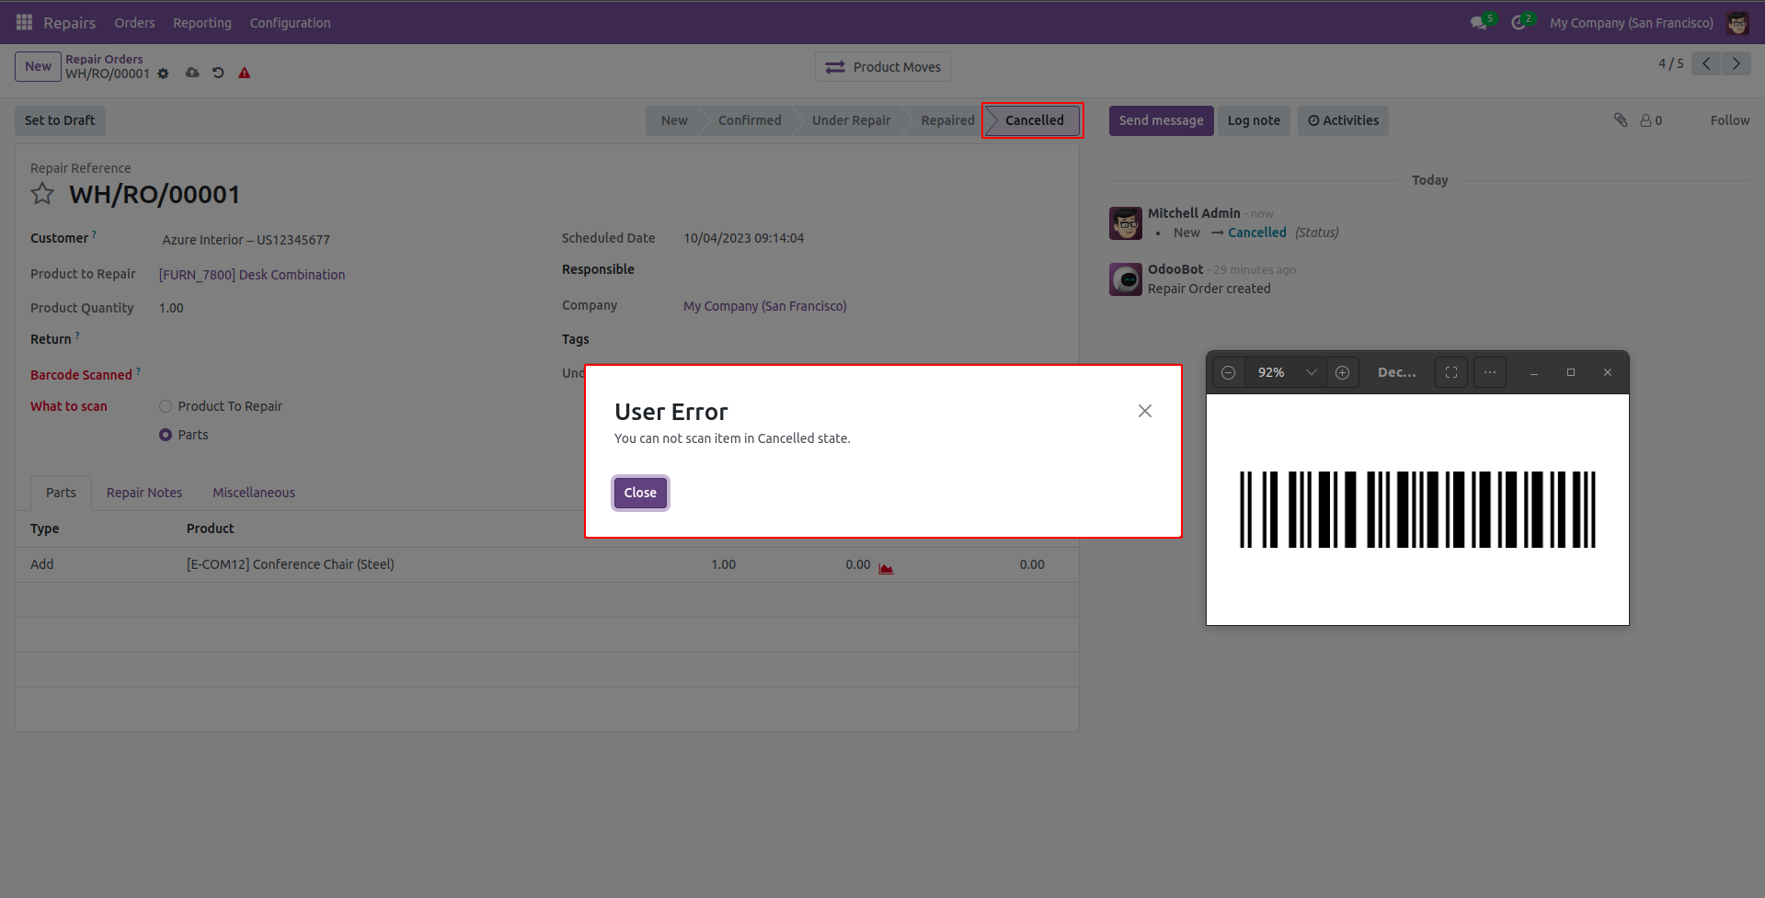The width and height of the screenshot is (1765, 898).
Task: Mark repair order with favorite star
Action: [x=42, y=194]
